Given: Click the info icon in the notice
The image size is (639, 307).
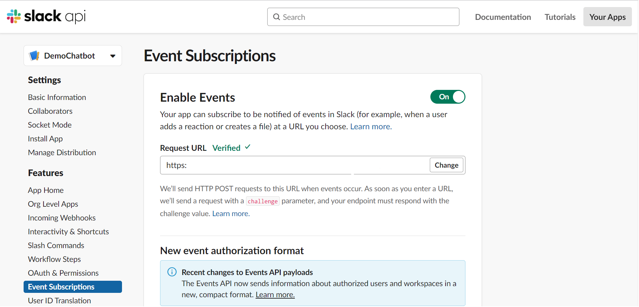Looking at the screenshot, I should point(172,272).
